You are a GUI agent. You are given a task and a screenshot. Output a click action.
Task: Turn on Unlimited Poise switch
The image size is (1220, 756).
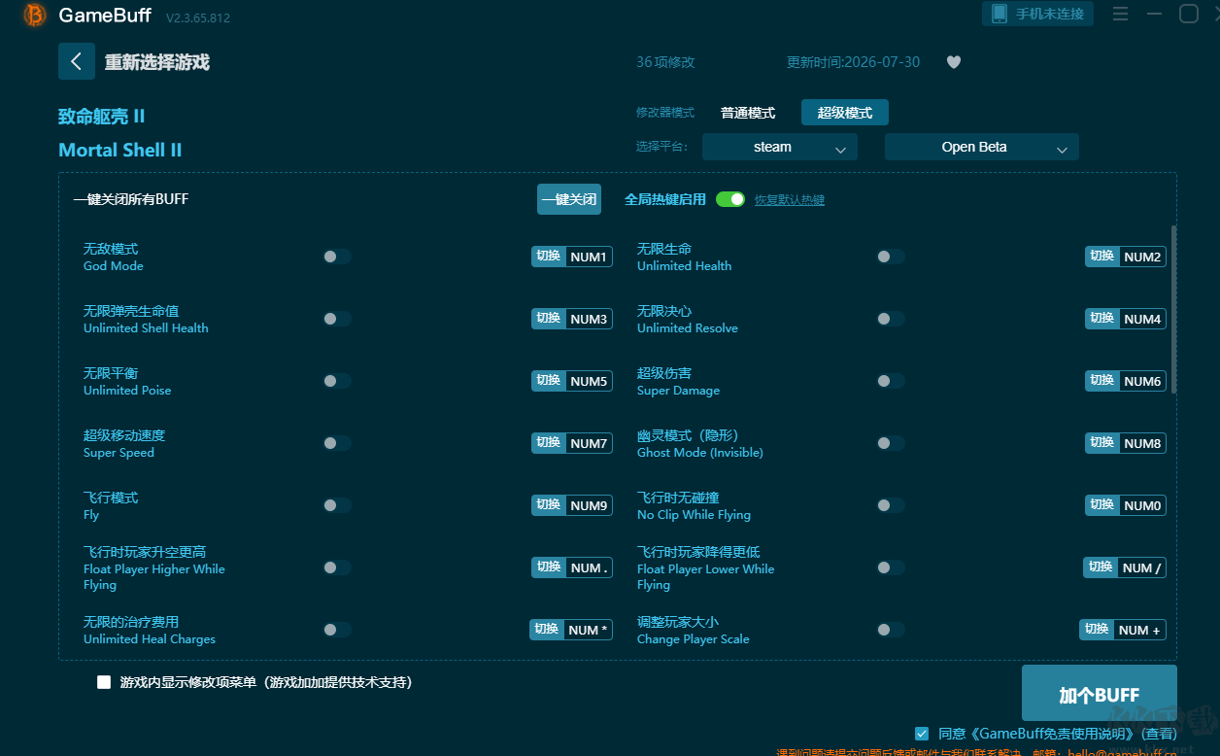(x=337, y=381)
